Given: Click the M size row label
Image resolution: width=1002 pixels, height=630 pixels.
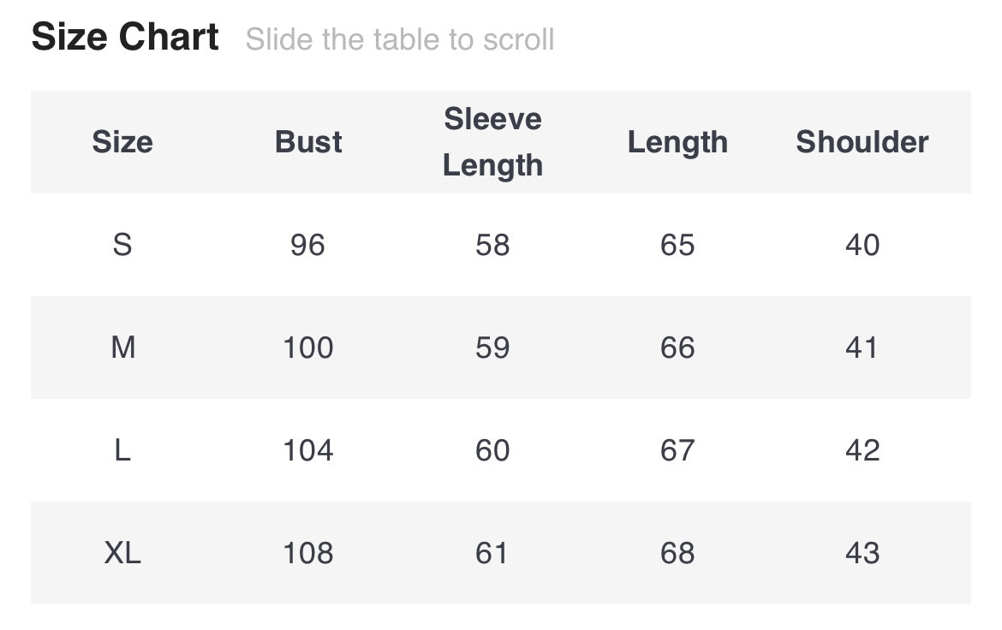Looking at the screenshot, I should pyautogui.click(x=122, y=348).
